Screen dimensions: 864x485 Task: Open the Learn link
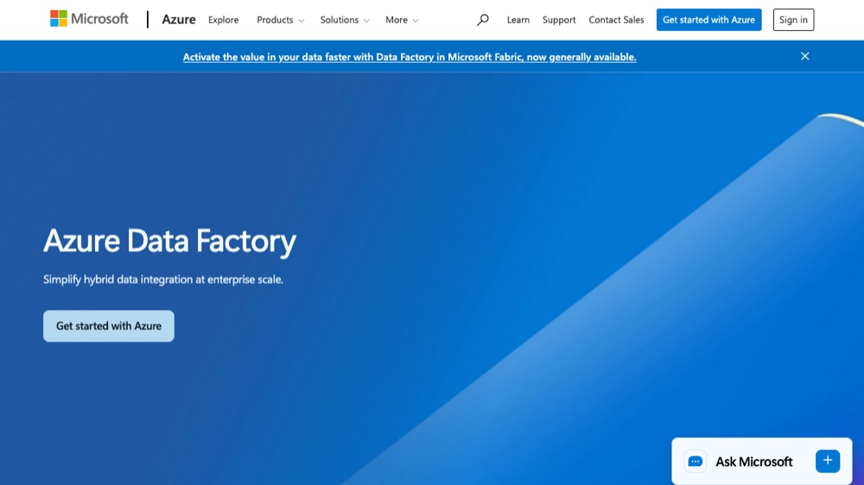[x=518, y=20]
